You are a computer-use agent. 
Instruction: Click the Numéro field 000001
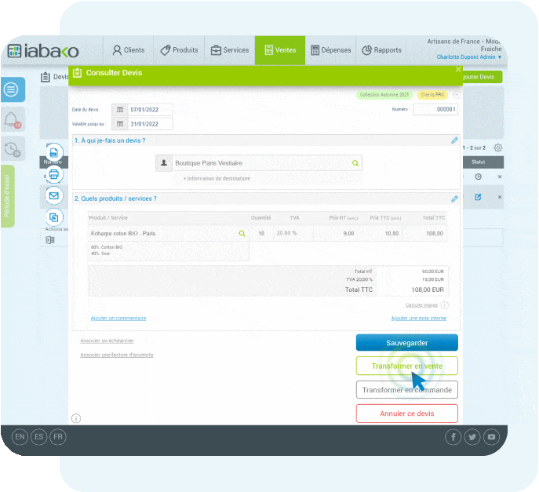pyautogui.click(x=435, y=109)
